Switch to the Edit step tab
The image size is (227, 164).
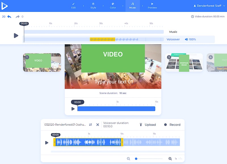(73, 6)
